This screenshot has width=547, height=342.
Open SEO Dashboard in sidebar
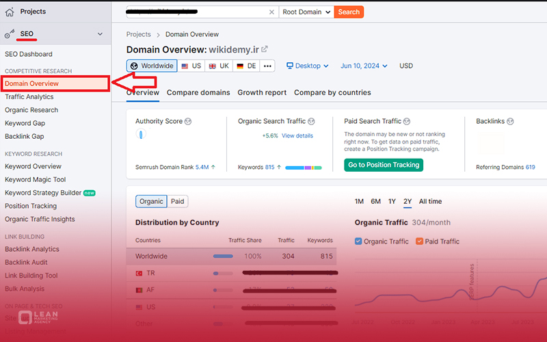29,54
